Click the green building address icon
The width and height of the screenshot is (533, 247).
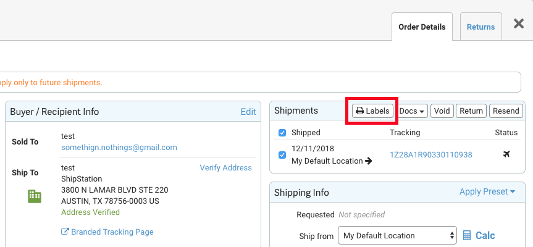tap(35, 196)
